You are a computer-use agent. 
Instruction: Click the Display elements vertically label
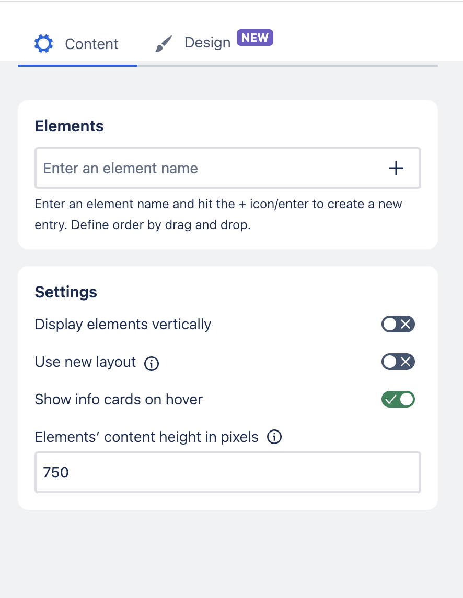click(x=123, y=325)
